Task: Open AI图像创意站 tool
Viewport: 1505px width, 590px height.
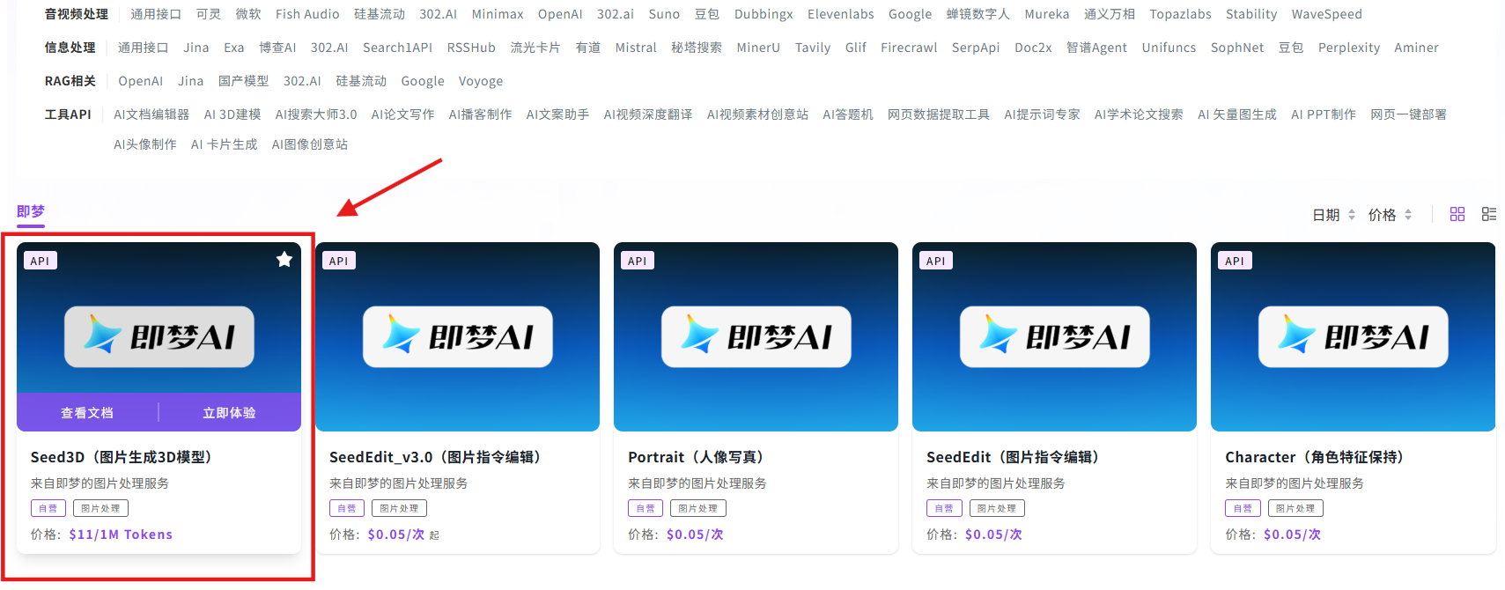Action: (310, 144)
